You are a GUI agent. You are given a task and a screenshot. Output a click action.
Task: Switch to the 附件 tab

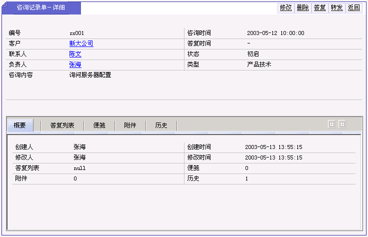click(x=130, y=125)
